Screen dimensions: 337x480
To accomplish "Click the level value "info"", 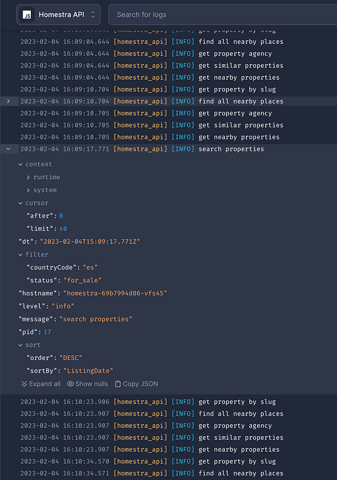I will coord(63,306).
